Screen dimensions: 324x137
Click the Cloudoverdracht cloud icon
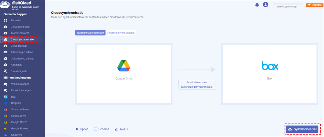coord(5,27)
